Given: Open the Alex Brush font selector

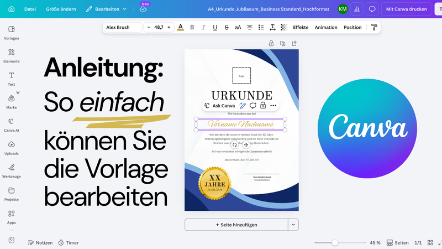Looking at the screenshot, I should pyautogui.click(x=123, y=27).
